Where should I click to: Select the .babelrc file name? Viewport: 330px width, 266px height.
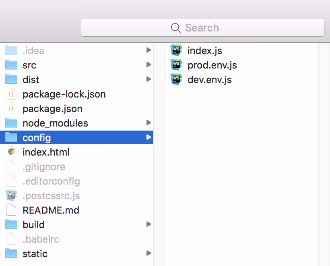pos(41,239)
